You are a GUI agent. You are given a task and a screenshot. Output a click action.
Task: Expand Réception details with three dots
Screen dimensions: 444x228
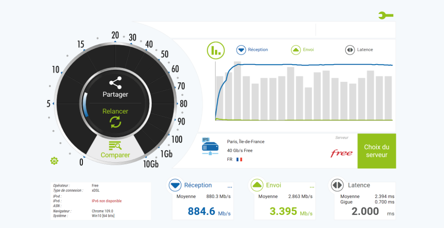point(230,187)
